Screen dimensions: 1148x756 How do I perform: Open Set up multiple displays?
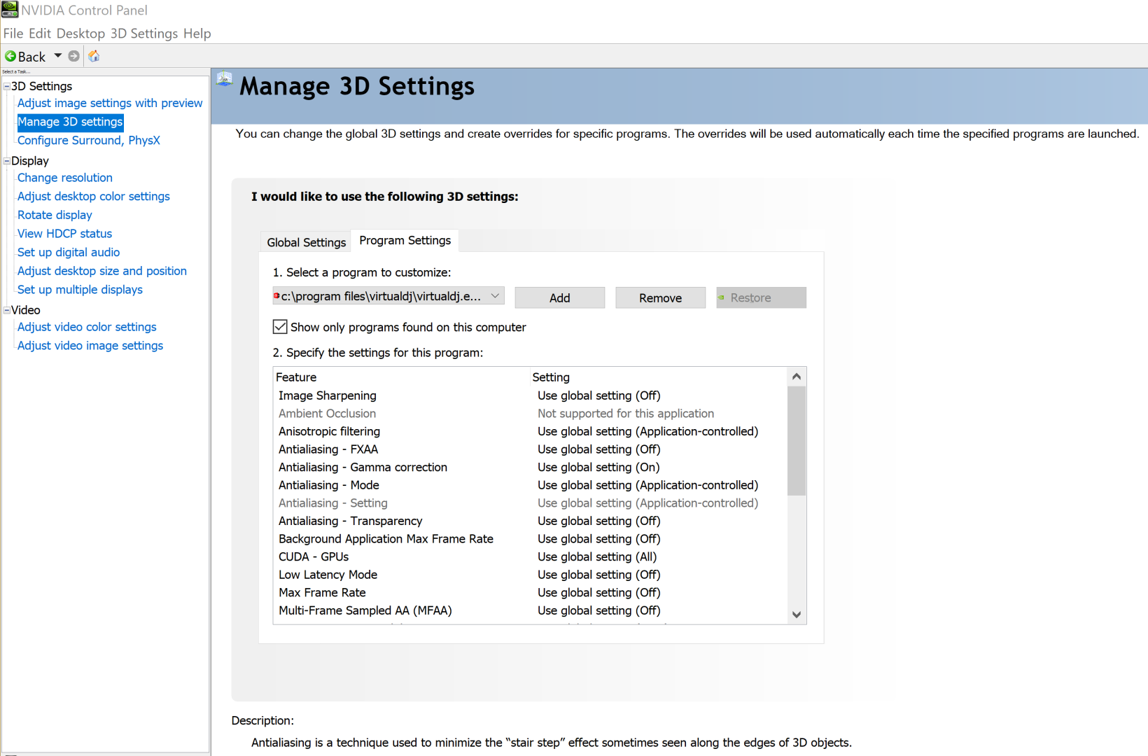point(80,290)
